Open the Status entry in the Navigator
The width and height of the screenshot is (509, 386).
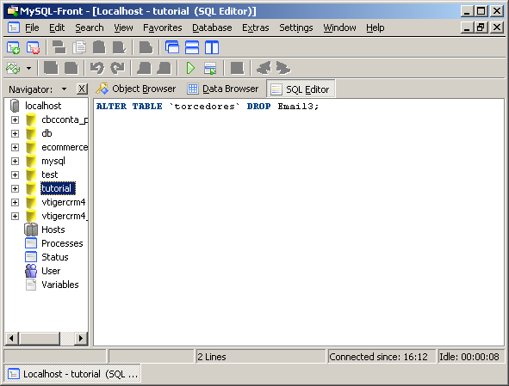click(55, 257)
